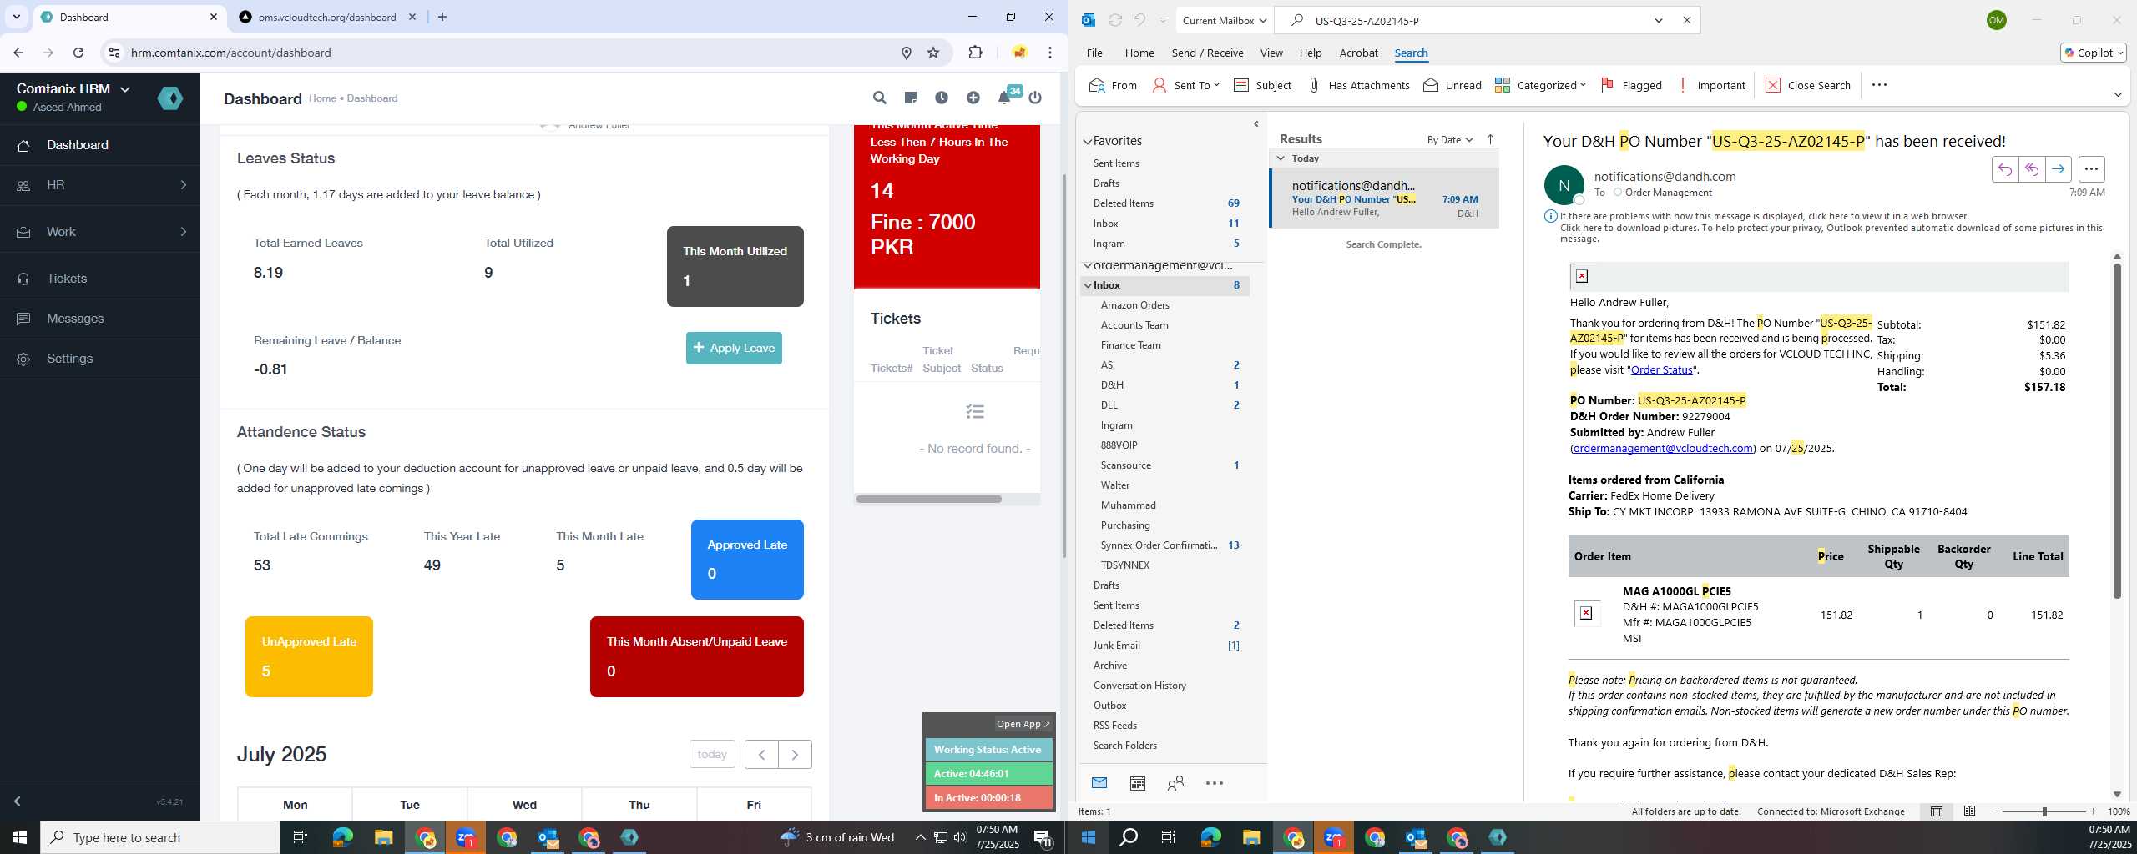Switch to the Outlook View tab
Image resolution: width=2137 pixels, height=854 pixels.
pos(1271,53)
